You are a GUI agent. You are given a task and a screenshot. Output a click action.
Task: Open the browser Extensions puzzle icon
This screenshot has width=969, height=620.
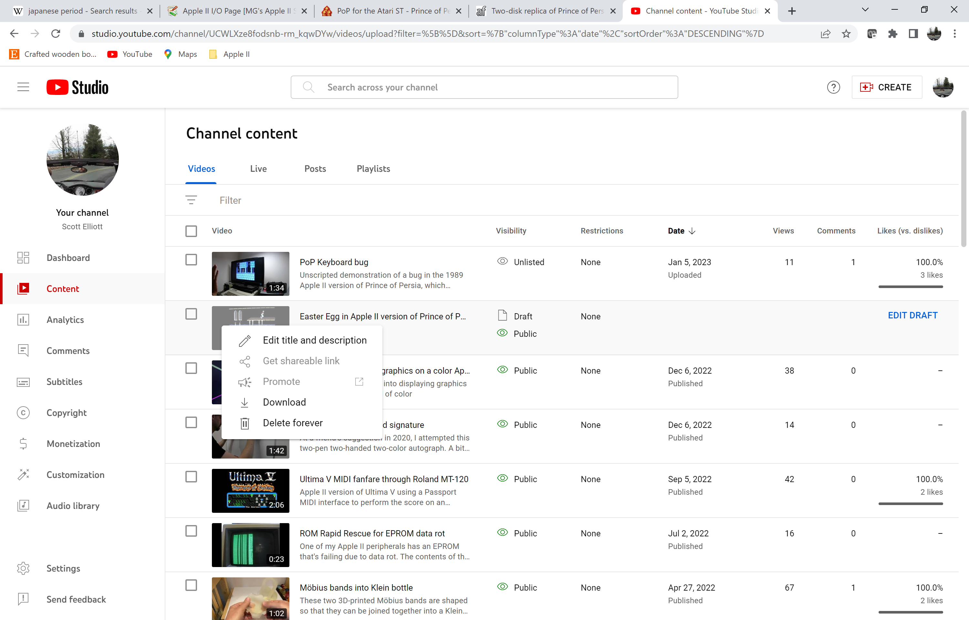[892, 34]
